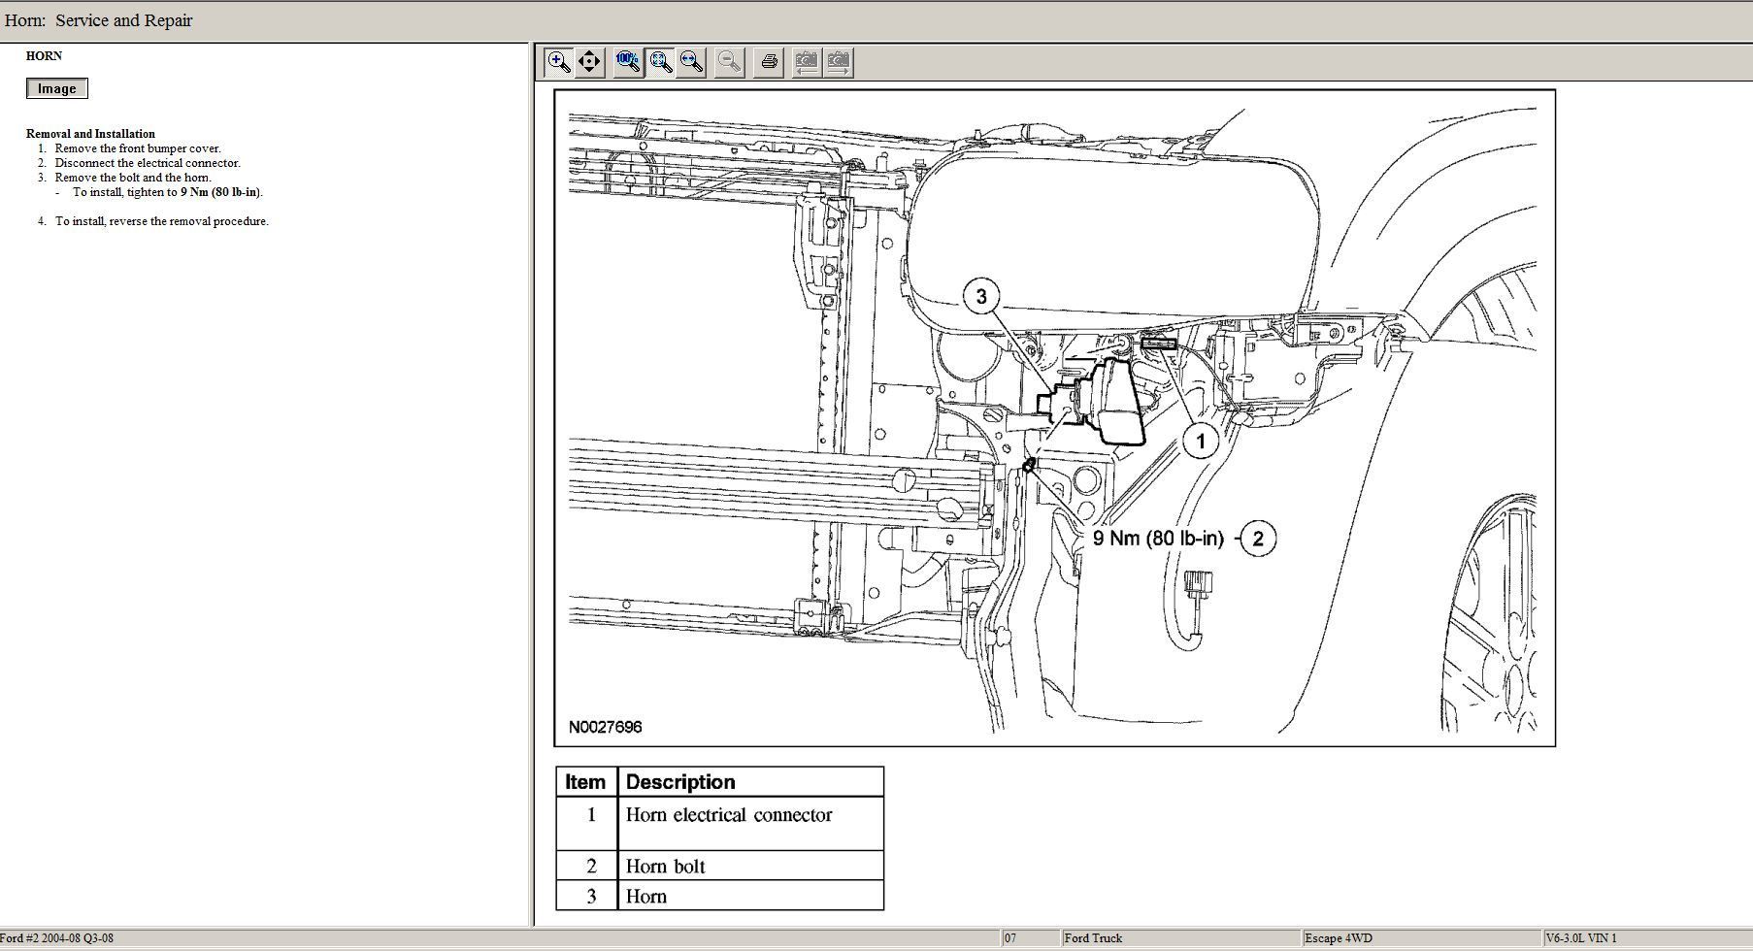Image resolution: width=1753 pixels, height=951 pixels.
Task: Fit image to window magnifier
Action: coord(661,62)
